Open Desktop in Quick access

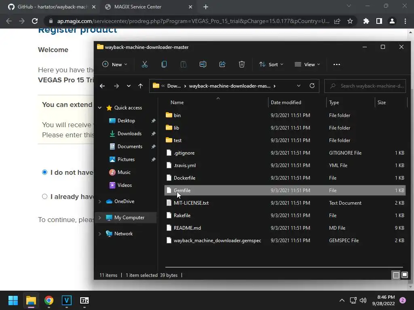tap(126, 121)
